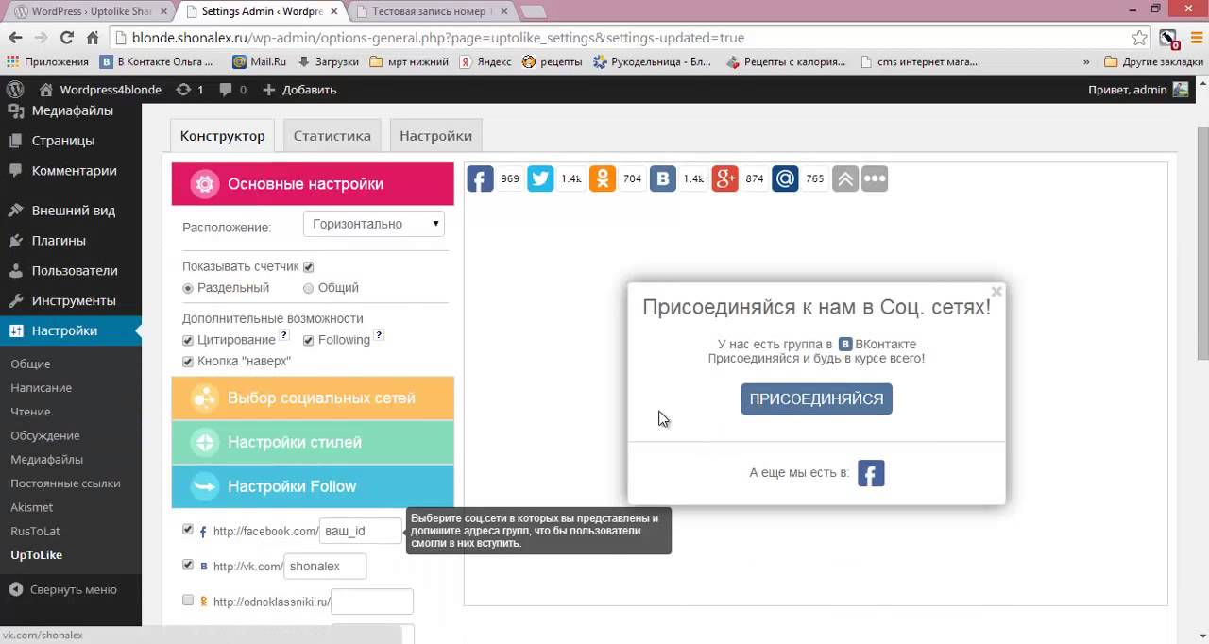1209x644 pixels.
Task: Click the Google+ share icon in preview
Action: tap(724, 178)
